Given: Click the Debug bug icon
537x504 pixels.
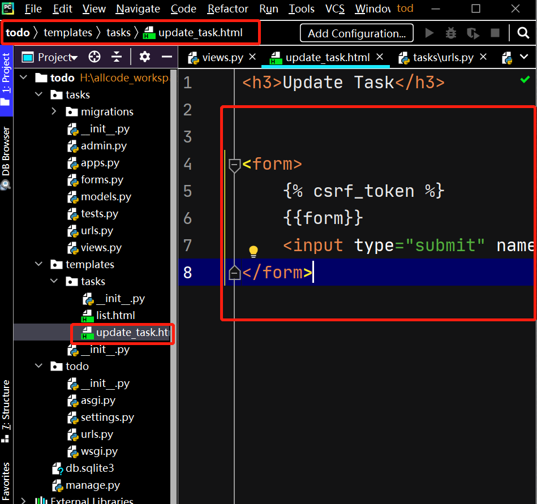Looking at the screenshot, I should point(450,33).
